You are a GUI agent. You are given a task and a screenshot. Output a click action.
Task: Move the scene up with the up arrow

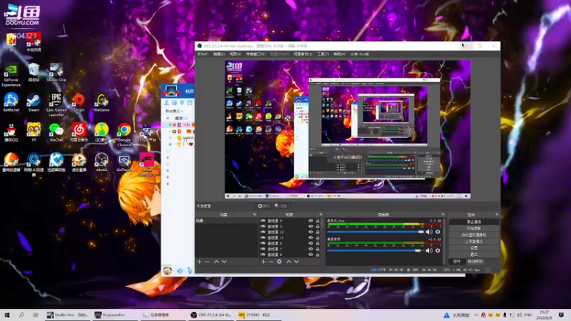[x=216, y=261]
